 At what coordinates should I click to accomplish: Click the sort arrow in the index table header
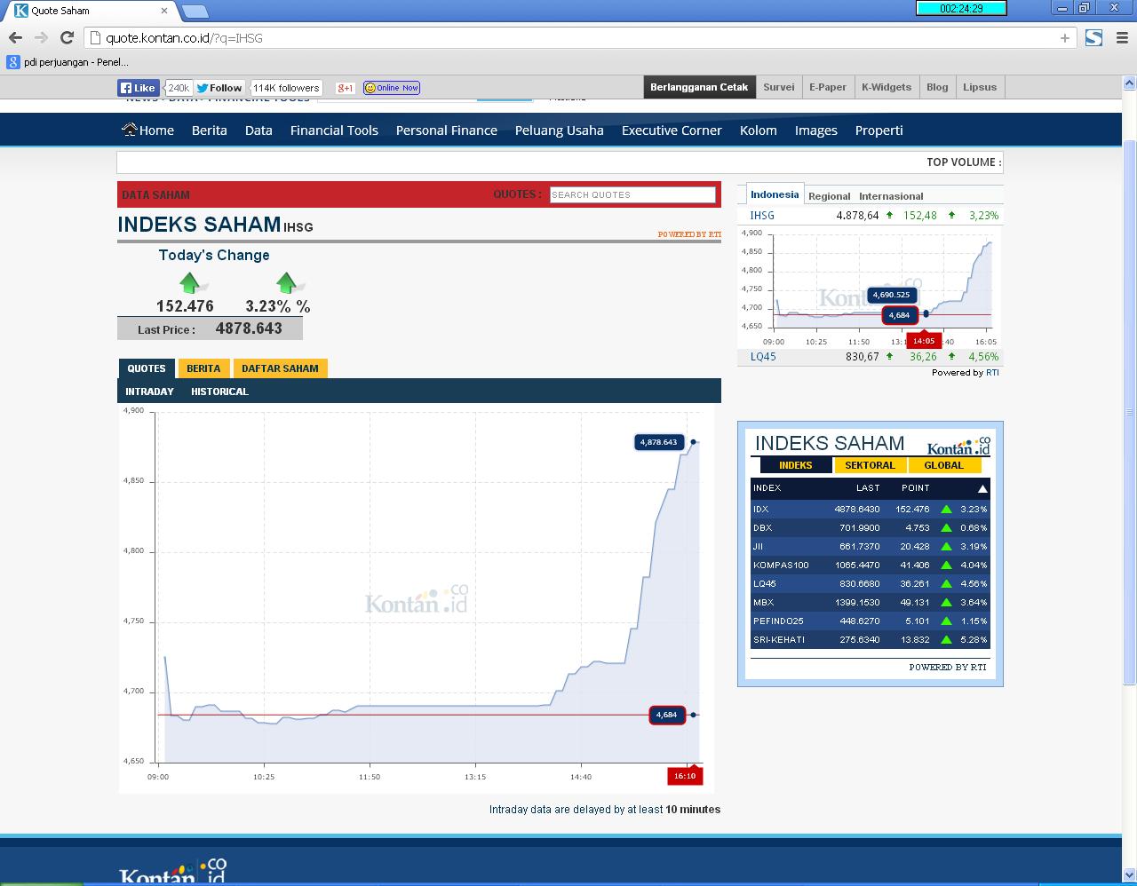click(x=982, y=488)
